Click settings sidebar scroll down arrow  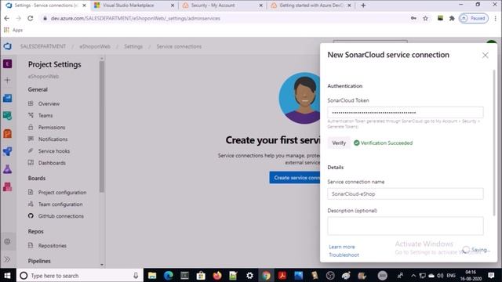point(102,265)
